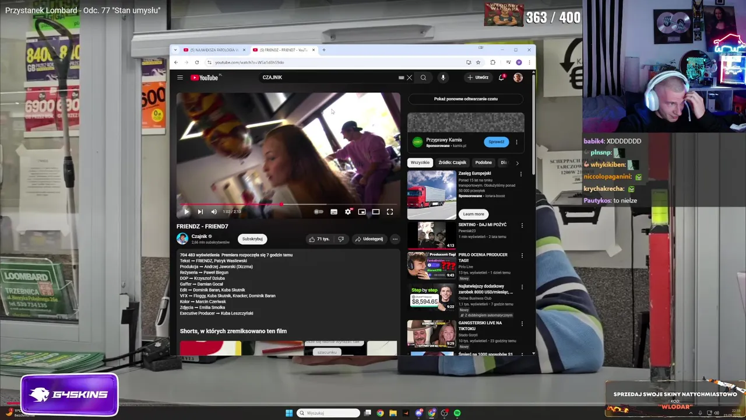Go back in Chrome
Viewport: 746px width, 420px height.
175,62
